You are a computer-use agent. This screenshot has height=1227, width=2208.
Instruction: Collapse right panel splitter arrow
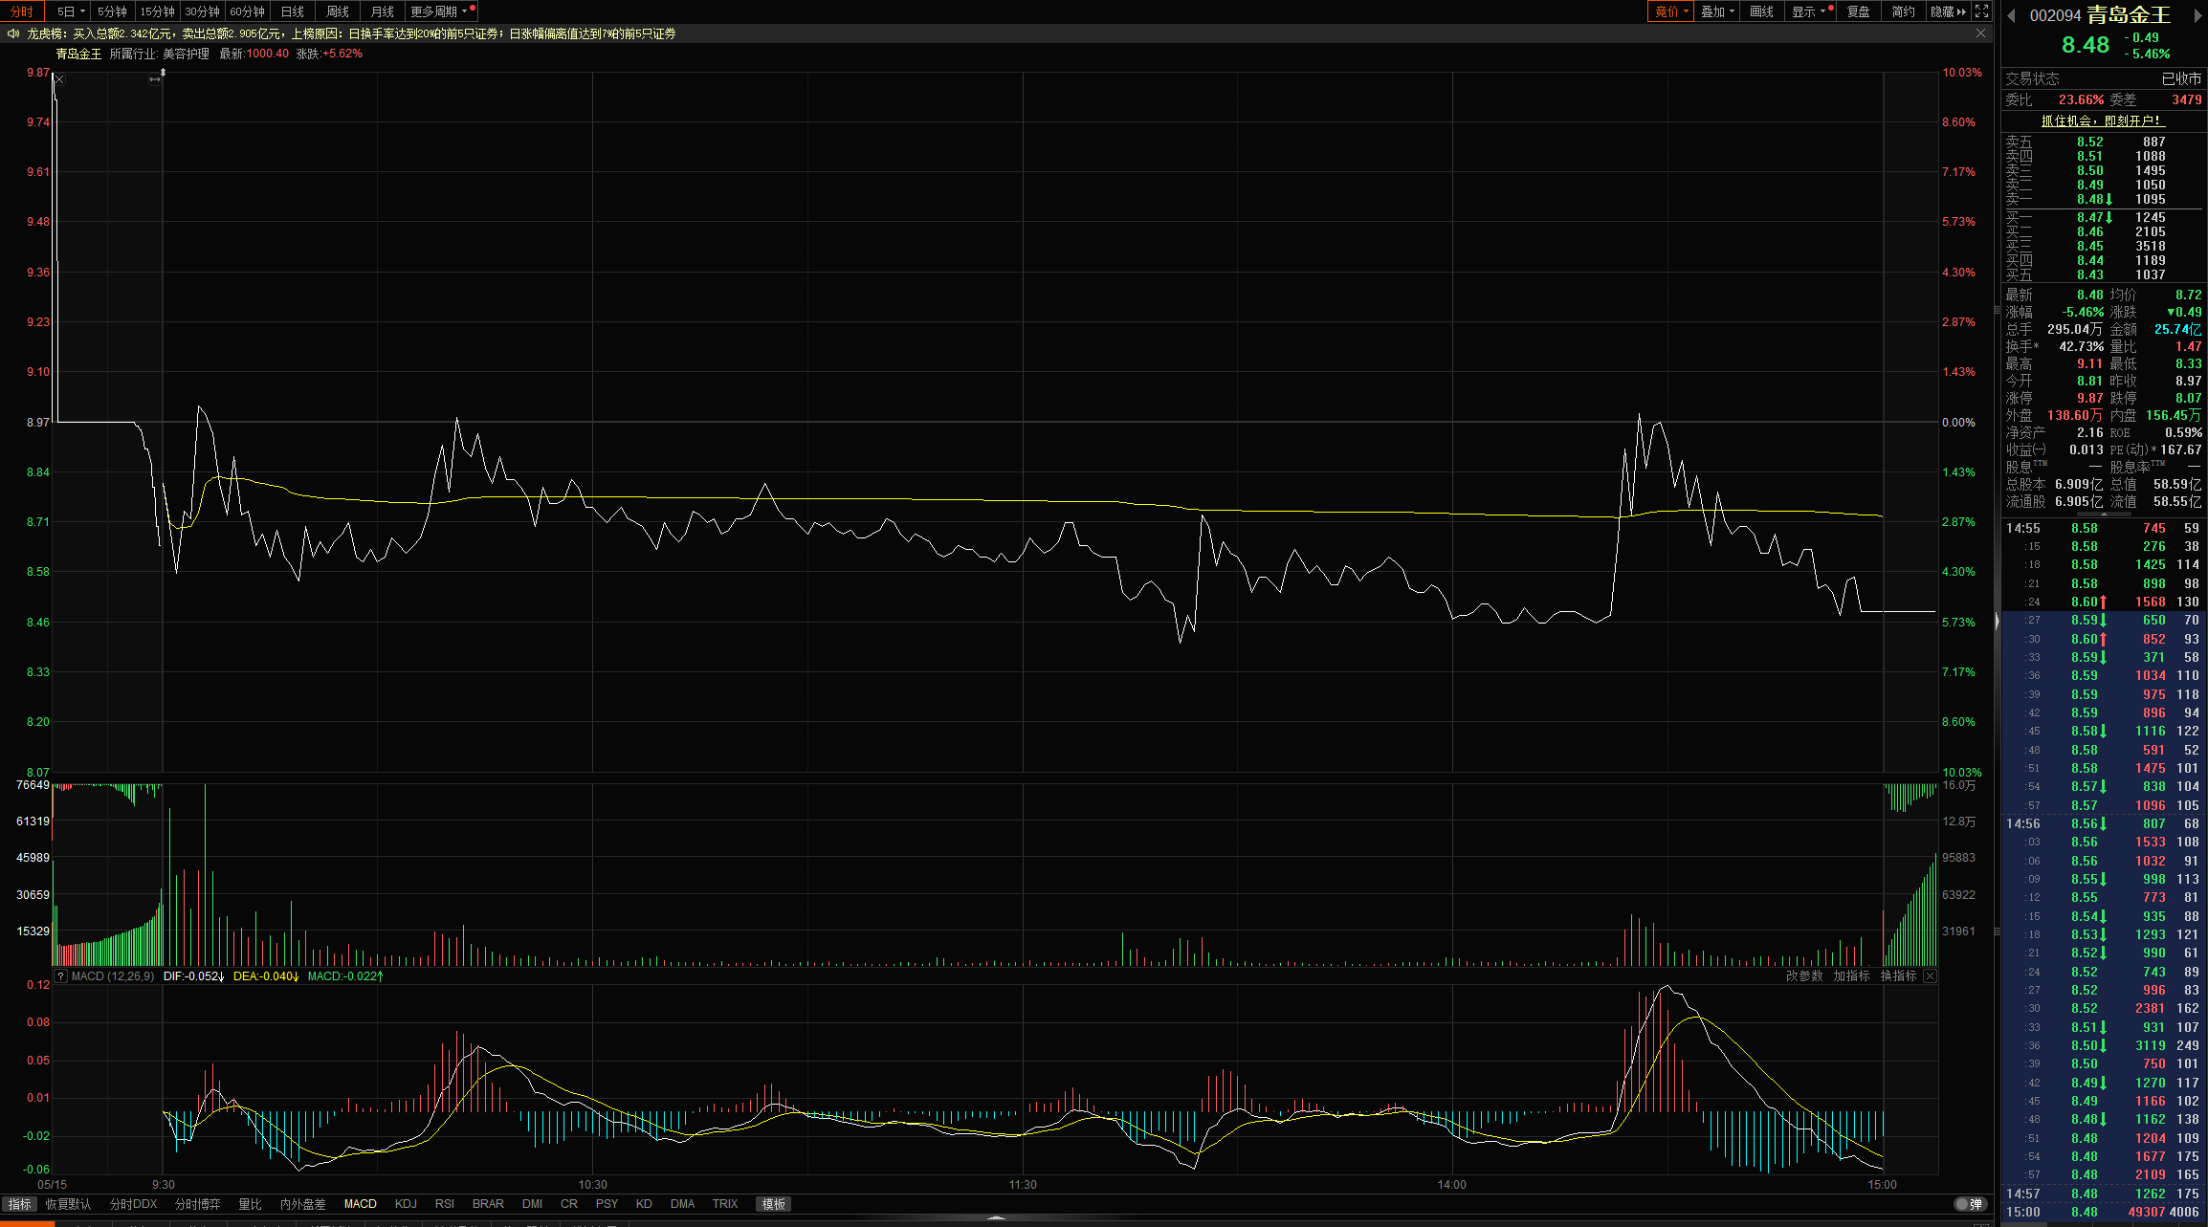pyautogui.click(x=1997, y=622)
